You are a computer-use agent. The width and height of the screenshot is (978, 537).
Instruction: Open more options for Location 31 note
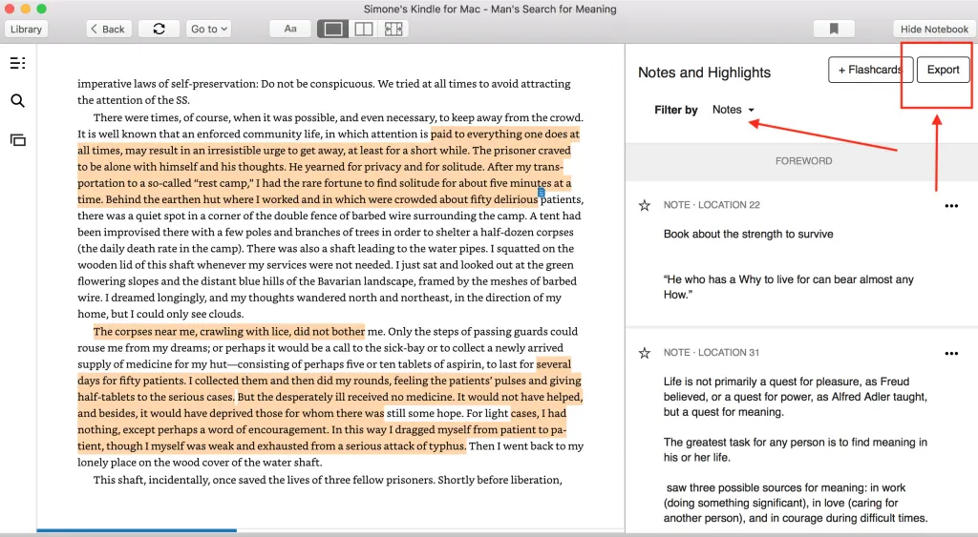pos(951,353)
